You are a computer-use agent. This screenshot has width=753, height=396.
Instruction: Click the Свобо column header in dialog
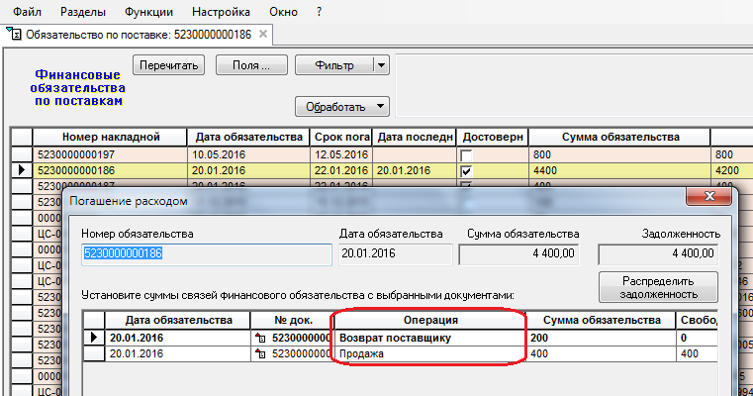[697, 320]
